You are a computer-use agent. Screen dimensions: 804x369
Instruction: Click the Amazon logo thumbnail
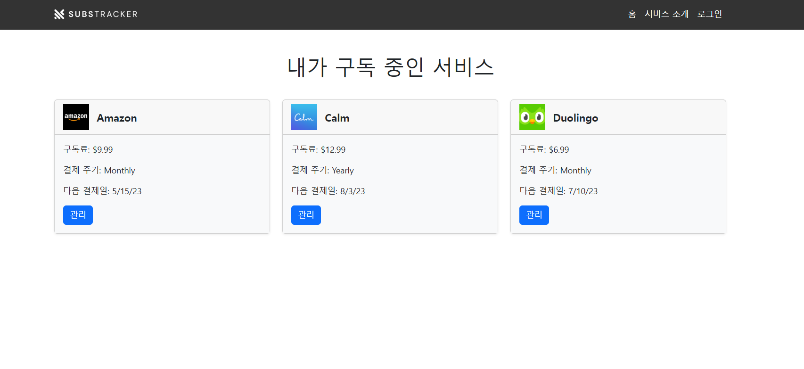tap(76, 117)
